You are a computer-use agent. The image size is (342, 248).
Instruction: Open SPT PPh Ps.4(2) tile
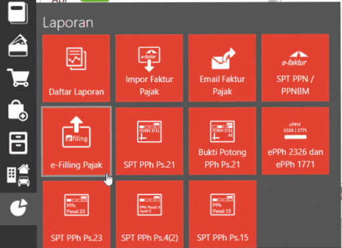(150, 214)
